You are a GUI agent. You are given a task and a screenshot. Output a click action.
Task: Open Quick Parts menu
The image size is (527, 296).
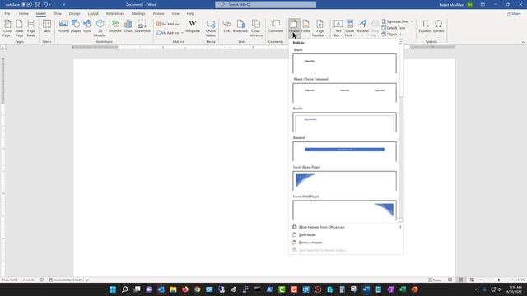(349, 28)
